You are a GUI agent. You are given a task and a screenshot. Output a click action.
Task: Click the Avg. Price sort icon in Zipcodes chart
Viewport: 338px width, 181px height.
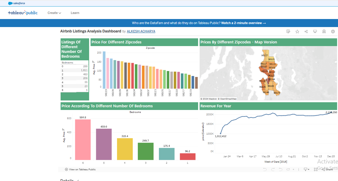coord(94,62)
